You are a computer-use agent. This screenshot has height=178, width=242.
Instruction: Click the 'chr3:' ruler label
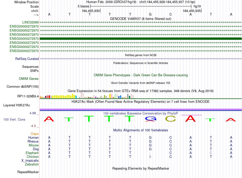point(35,11)
